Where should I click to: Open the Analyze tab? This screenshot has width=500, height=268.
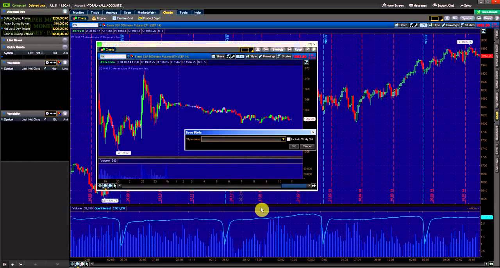(x=112, y=13)
